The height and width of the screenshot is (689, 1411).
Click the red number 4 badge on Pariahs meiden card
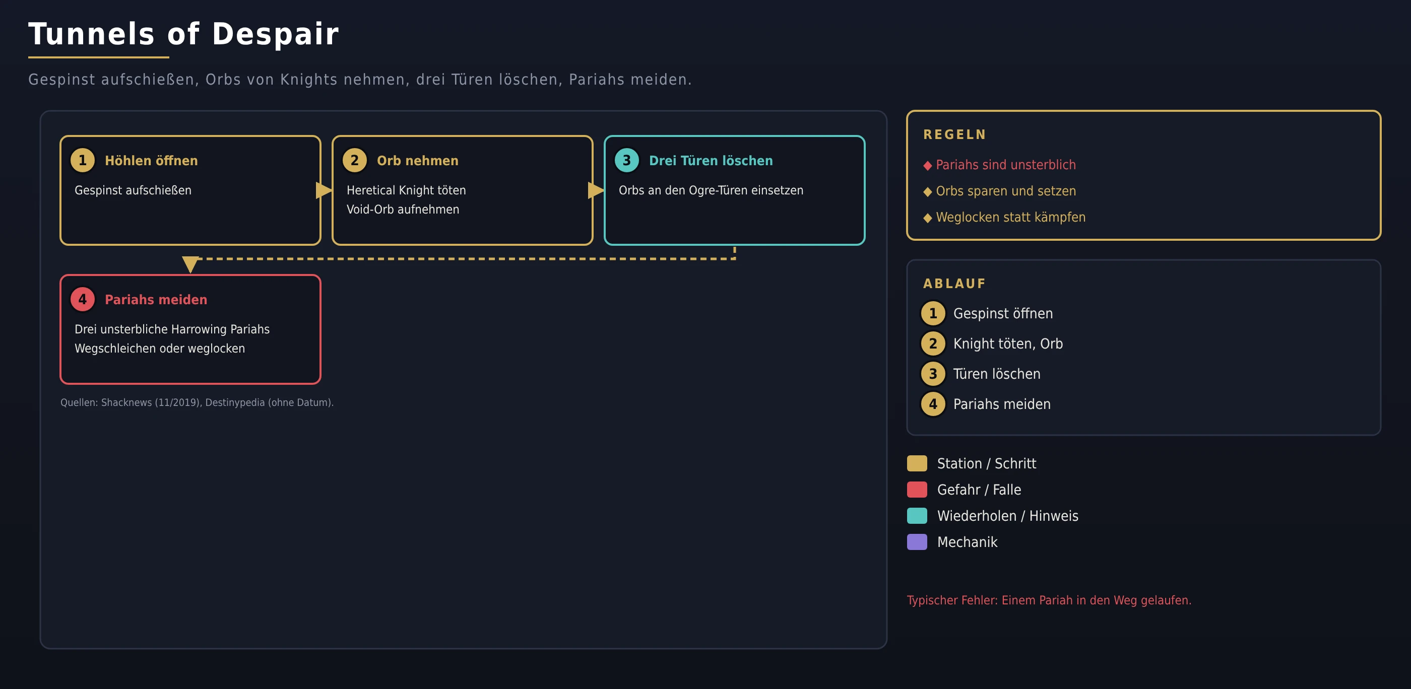pos(83,299)
